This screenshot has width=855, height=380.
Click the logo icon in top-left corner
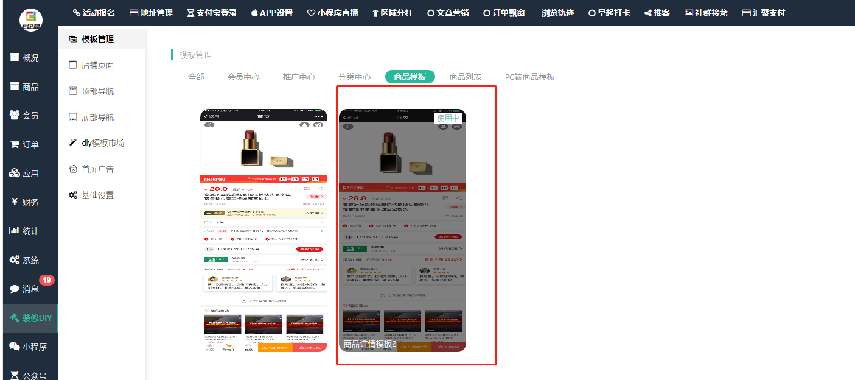tap(30, 20)
